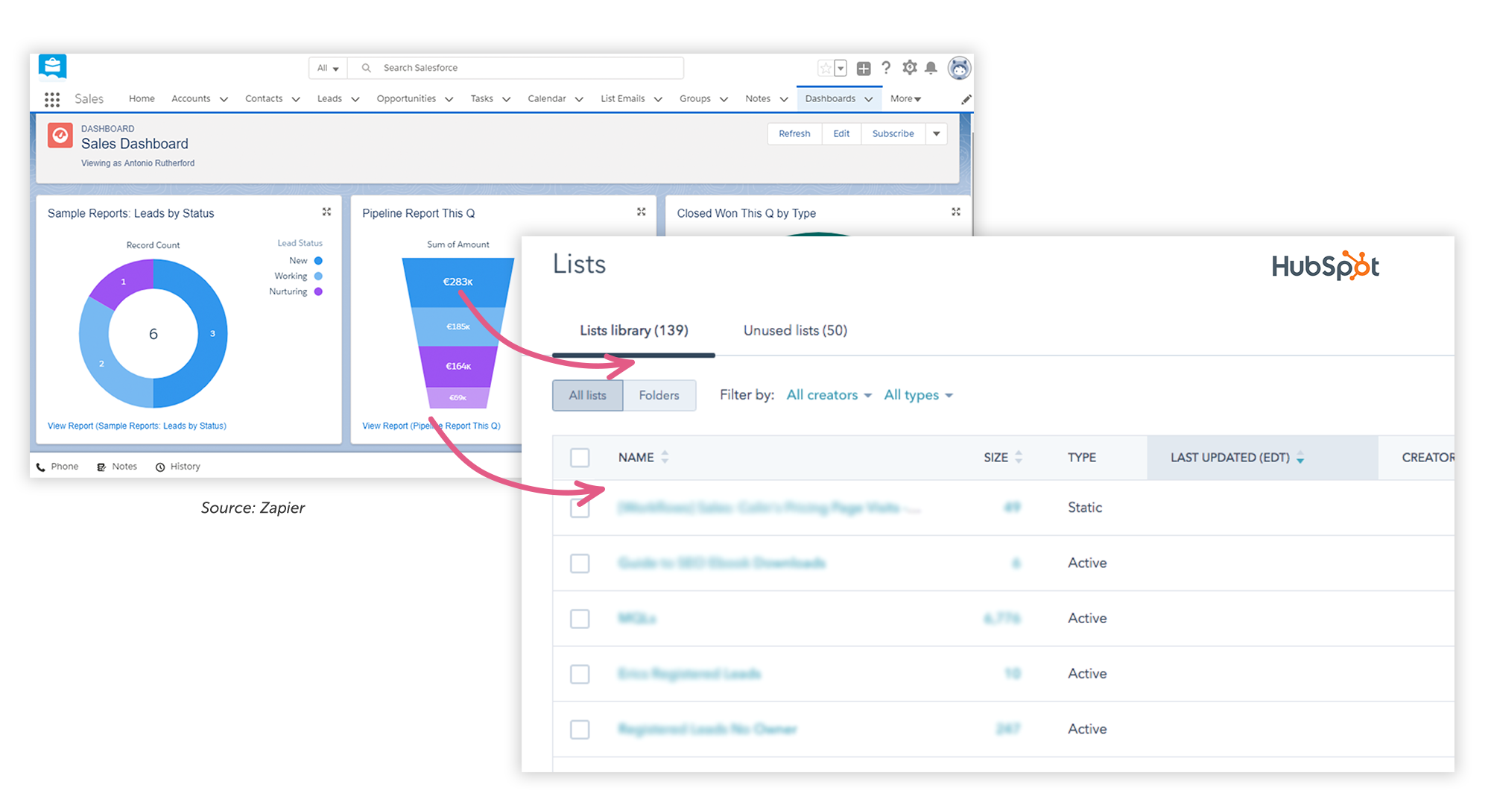
Task: Open the Phone utility in Salesforce footer
Action: (57, 467)
